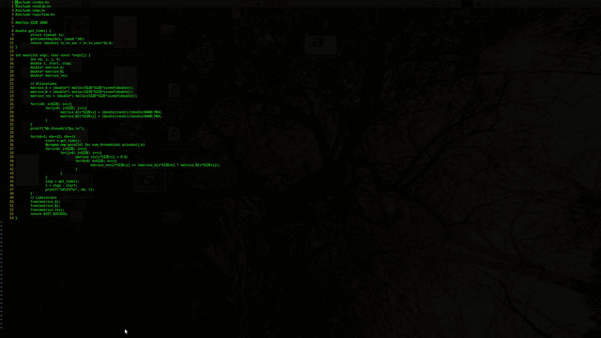The width and height of the screenshot is (601, 338).
Task: Click the 'matrice_res[i*SIZE+j] = 0.0;' line
Action: (101, 157)
